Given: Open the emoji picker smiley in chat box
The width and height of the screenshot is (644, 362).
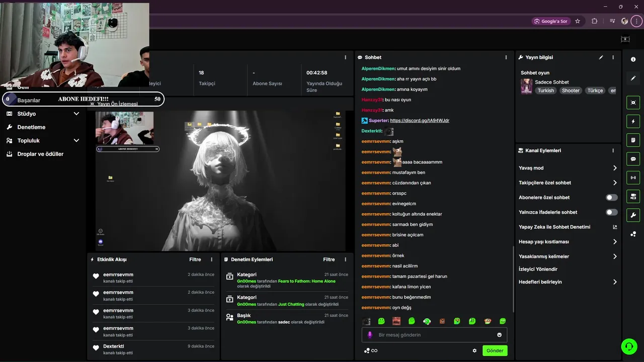Looking at the screenshot, I should (x=500, y=335).
